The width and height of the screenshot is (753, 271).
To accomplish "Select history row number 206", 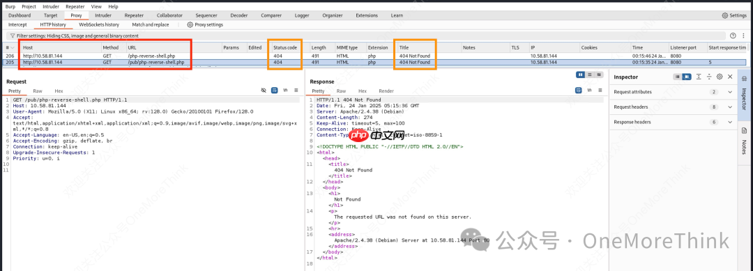I will pyautogui.click(x=375, y=56).
